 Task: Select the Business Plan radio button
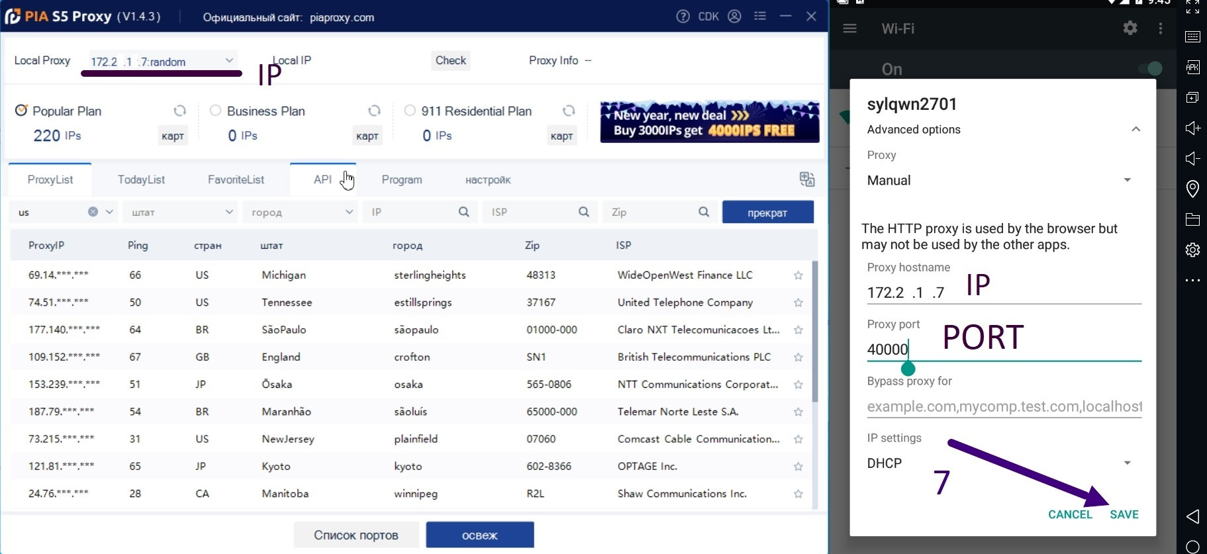(x=215, y=111)
